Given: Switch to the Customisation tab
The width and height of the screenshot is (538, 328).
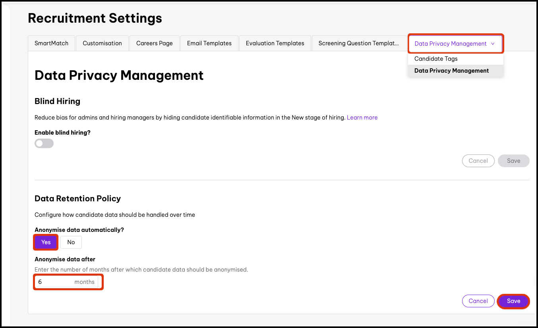Looking at the screenshot, I should click(102, 43).
